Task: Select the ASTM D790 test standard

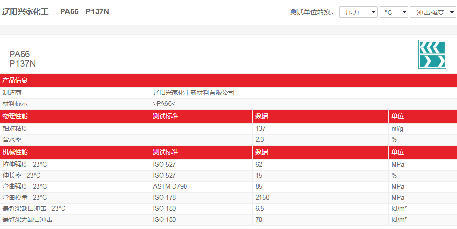Action: click(170, 186)
